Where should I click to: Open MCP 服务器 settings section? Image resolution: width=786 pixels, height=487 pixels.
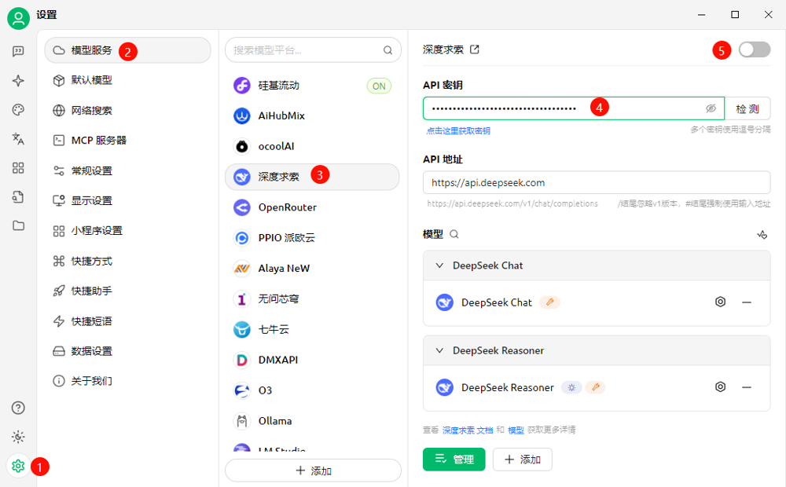[x=98, y=141]
